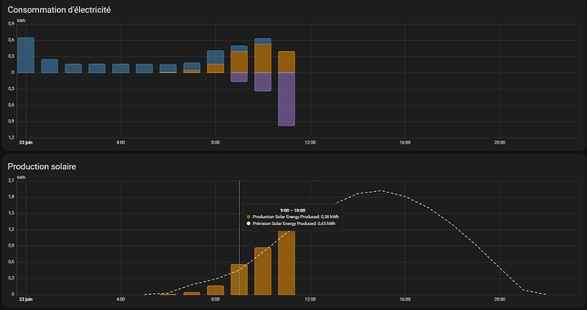Click the white forecast dot in the tooltip
This screenshot has width=587, height=310.
248,223
